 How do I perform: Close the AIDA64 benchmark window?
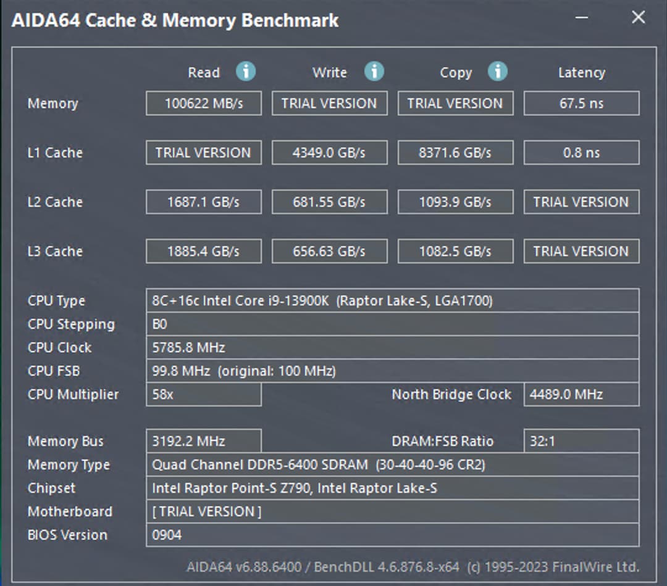[x=638, y=17]
